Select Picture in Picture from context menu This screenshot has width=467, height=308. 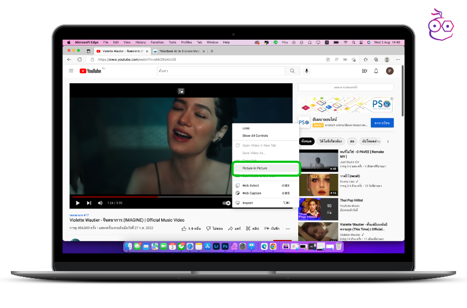[255, 168]
